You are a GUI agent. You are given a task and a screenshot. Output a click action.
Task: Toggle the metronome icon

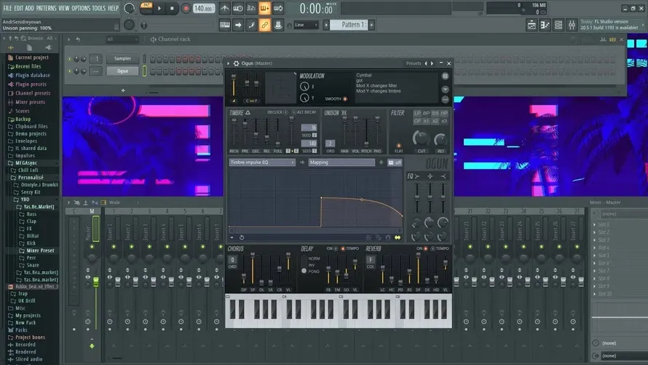[x=224, y=8]
